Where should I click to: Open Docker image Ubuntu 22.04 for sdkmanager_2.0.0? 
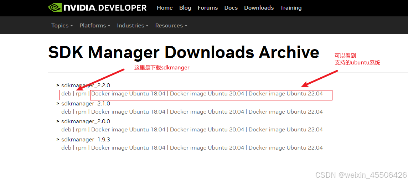point(286,130)
